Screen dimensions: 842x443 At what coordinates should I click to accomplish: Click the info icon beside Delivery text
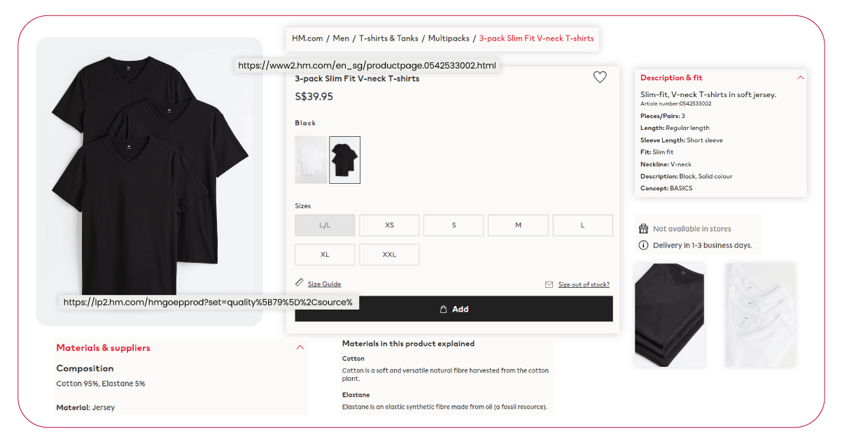[x=644, y=245]
